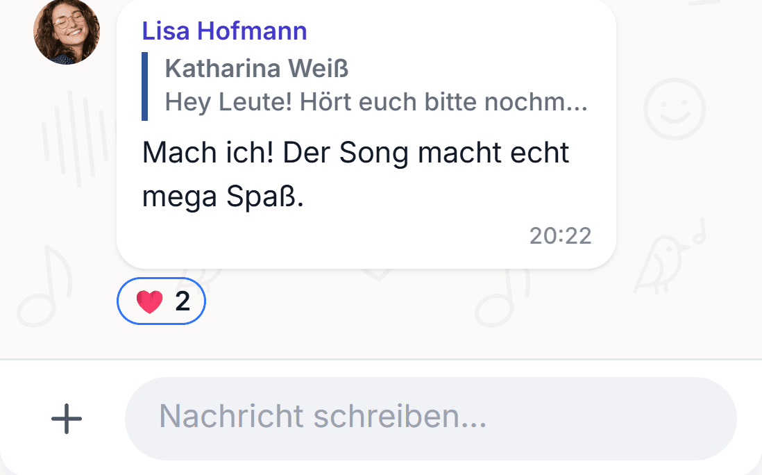Open the attachment menu with the plus icon

(67, 419)
